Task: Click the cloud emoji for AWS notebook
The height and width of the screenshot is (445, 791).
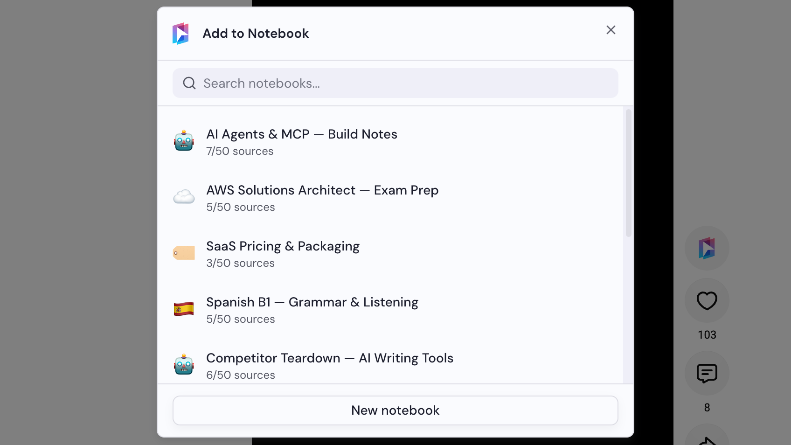Action: coord(184,197)
